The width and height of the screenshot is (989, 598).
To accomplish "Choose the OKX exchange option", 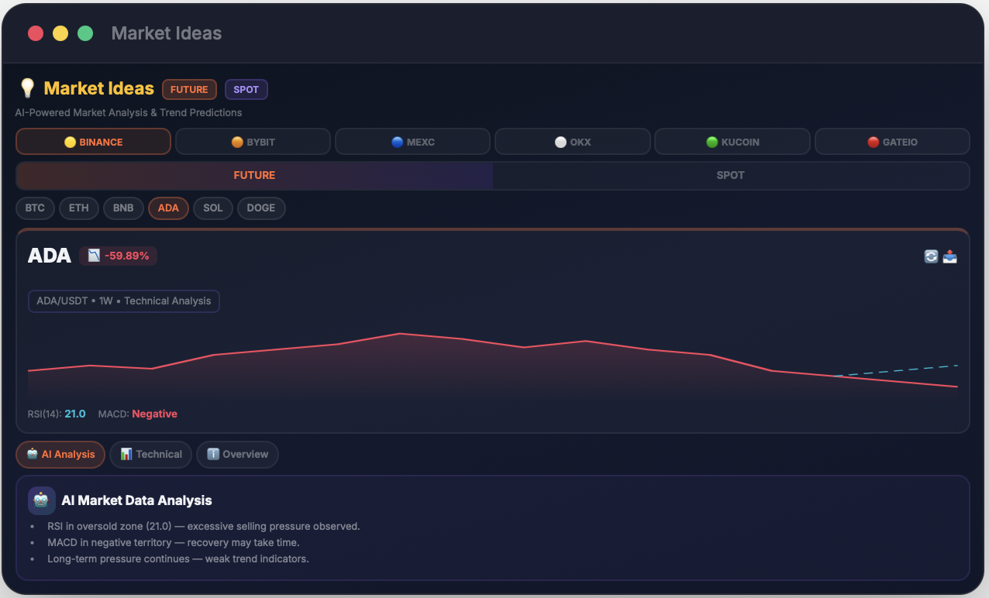I will pos(572,141).
